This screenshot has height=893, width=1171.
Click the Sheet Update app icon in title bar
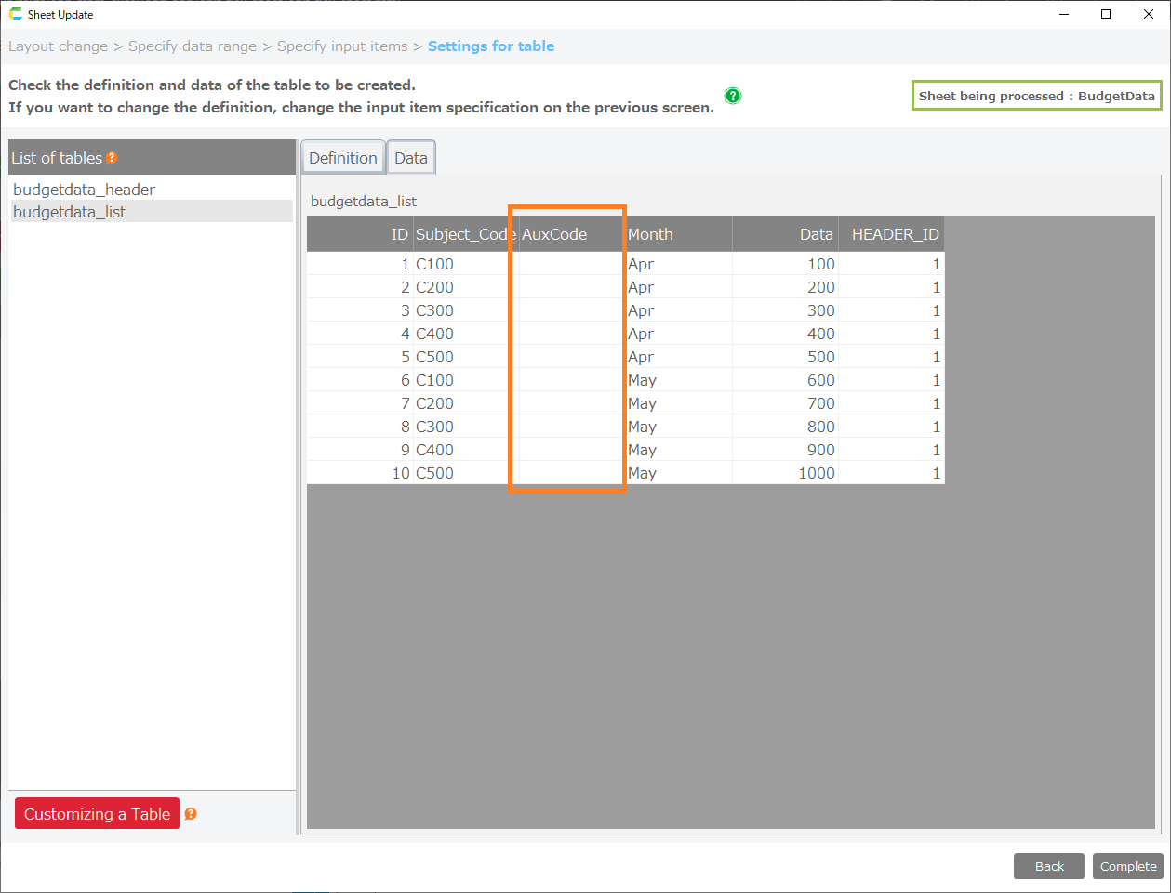click(15, 14)
